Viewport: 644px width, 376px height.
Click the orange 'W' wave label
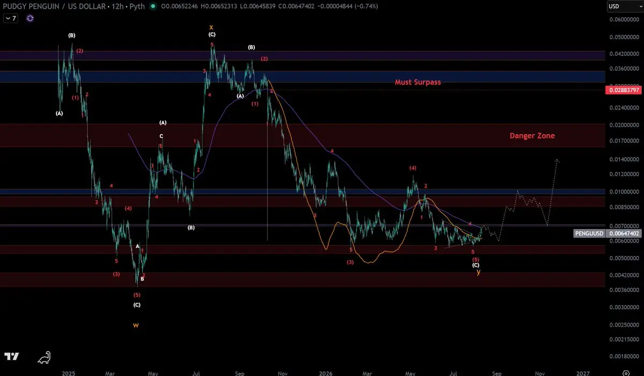(136, 325)
